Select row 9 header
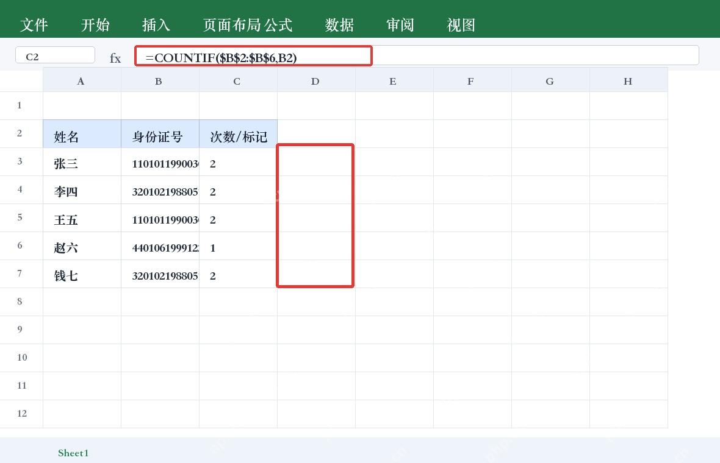Image resolution: width=720 pixels, height=463 pixels. click(21, 329)
